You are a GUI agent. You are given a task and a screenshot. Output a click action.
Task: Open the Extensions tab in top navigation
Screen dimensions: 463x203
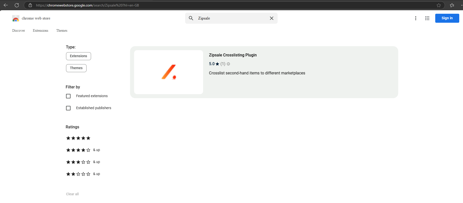click(x=41, y=31)
